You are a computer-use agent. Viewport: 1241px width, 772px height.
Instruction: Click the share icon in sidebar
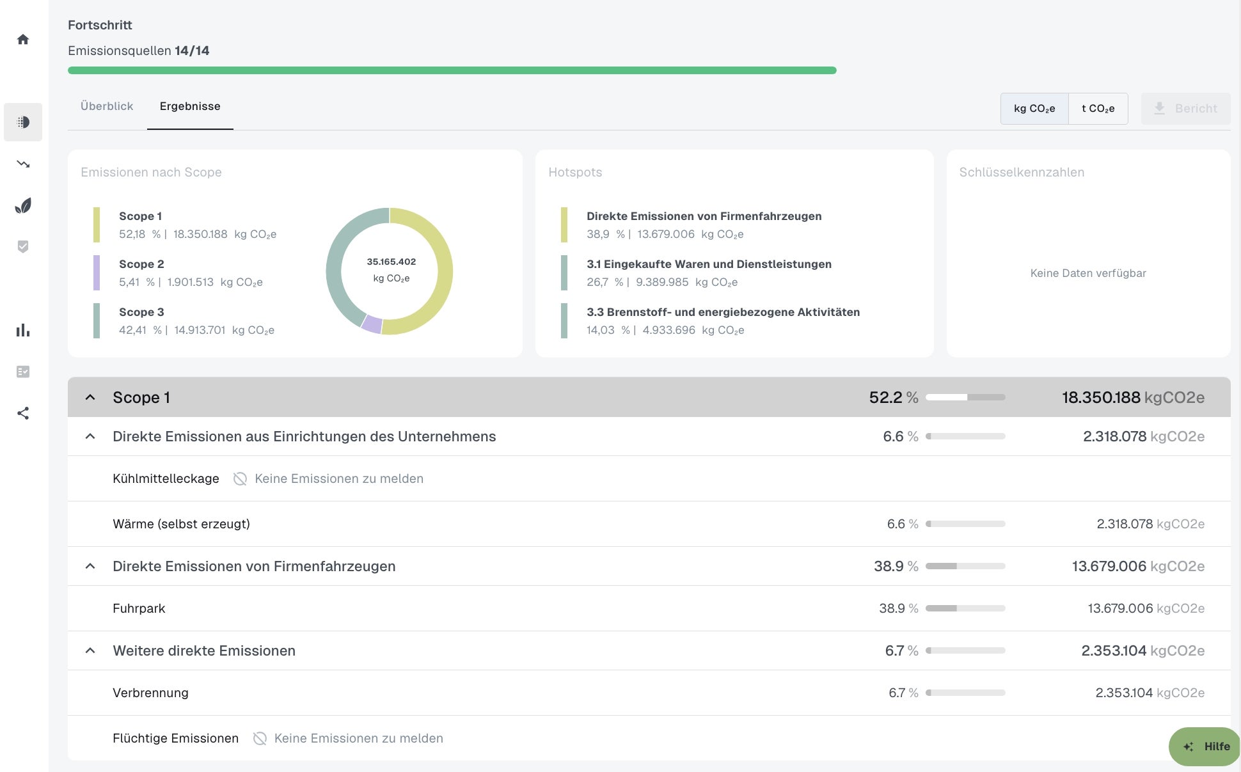[x=23, y=413]
